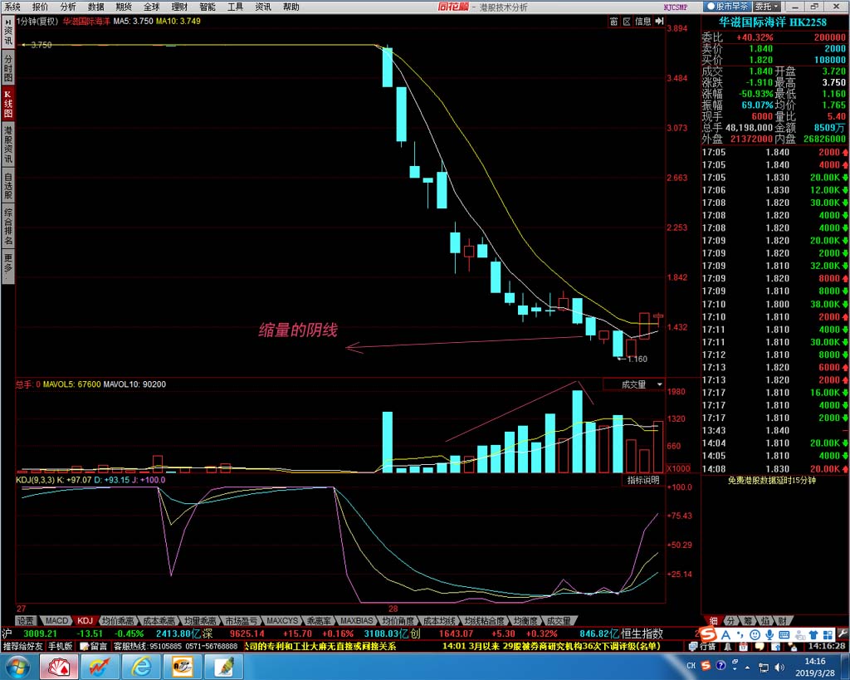This screenshot has height=680, width=850.
Task: Click the 行情 status button
Action: [x=702, y=646]
